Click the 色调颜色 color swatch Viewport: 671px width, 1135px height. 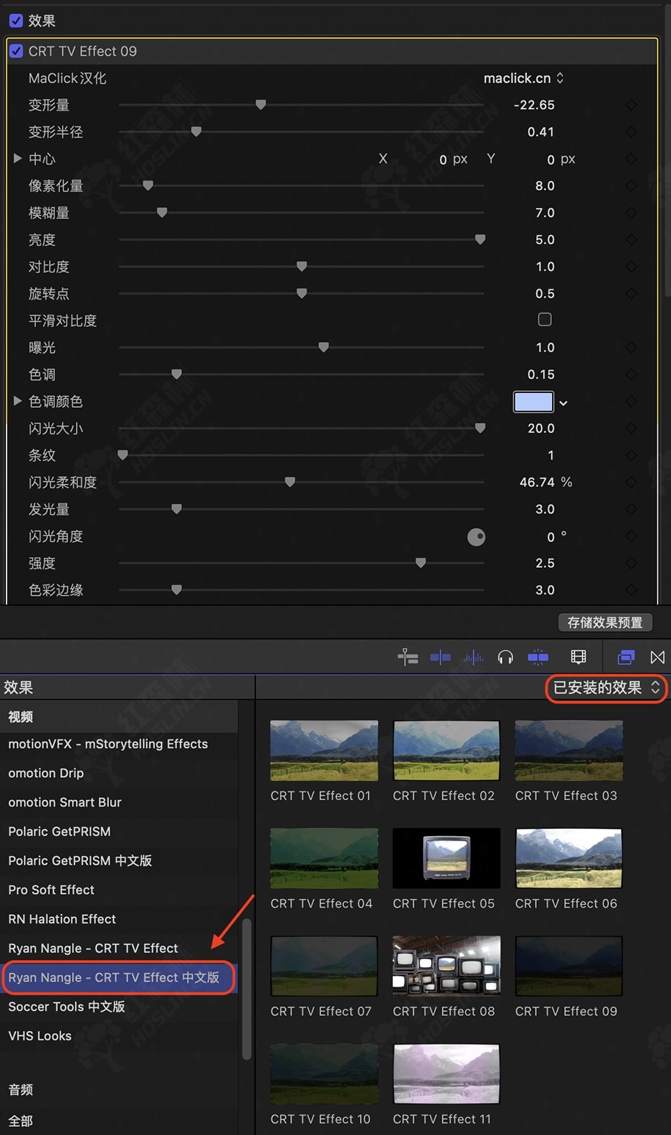(x=533, y=402)
